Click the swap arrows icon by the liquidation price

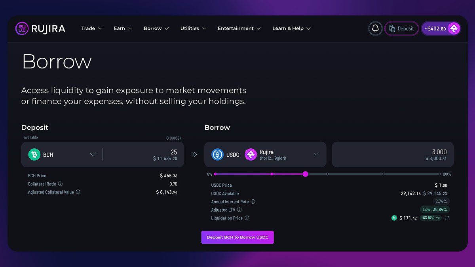point(447,218)
